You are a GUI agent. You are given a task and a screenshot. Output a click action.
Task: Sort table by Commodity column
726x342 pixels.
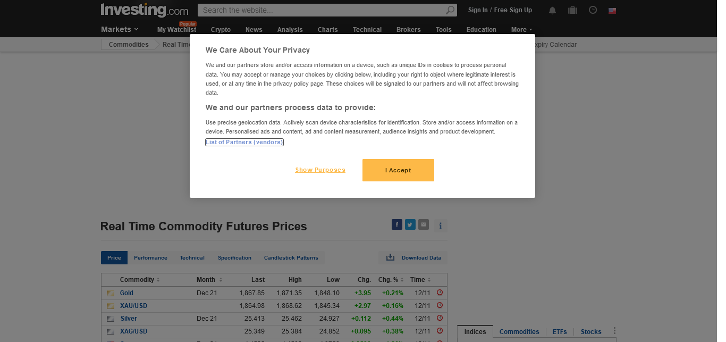(140, 280)
